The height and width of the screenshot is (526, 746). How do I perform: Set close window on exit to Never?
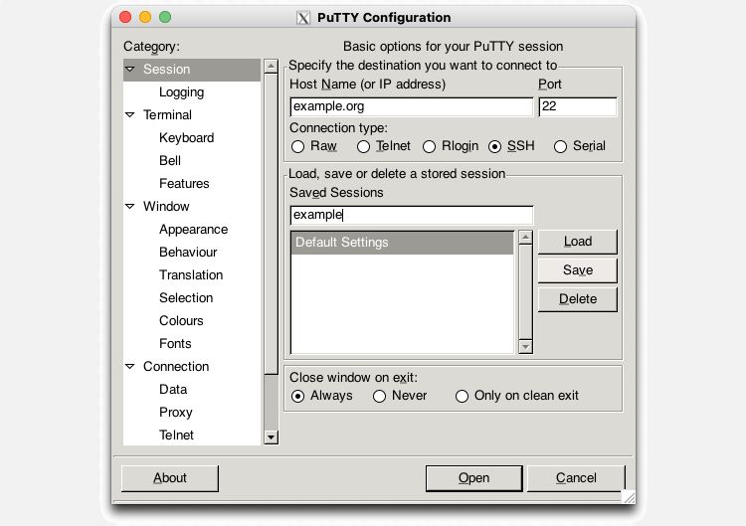coord(379,396)
